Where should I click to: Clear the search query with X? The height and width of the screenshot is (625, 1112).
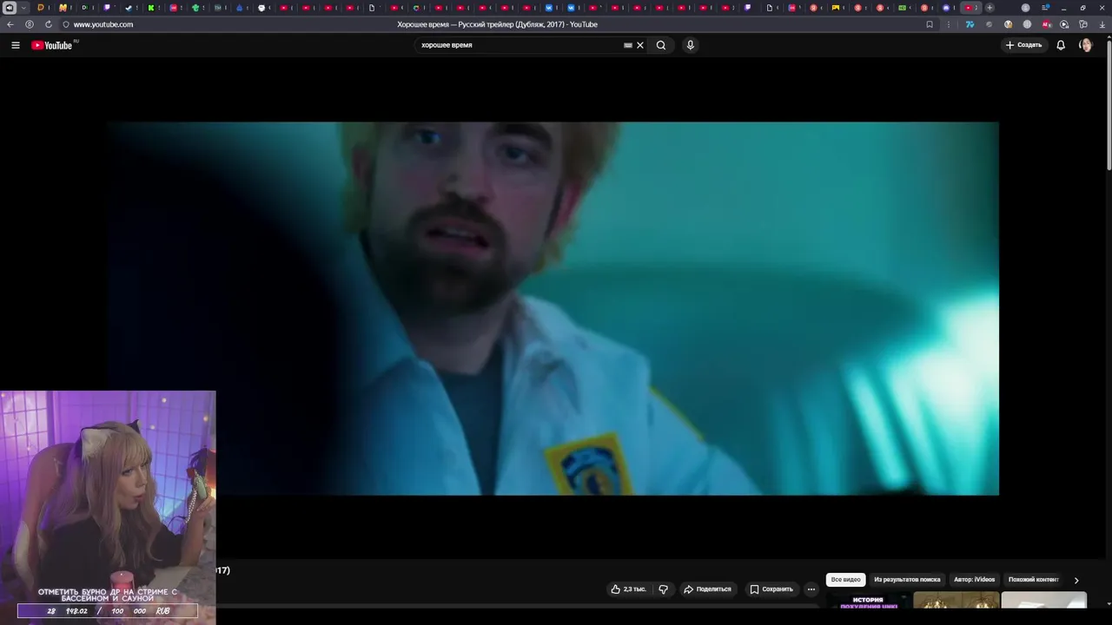pos(640,45)
